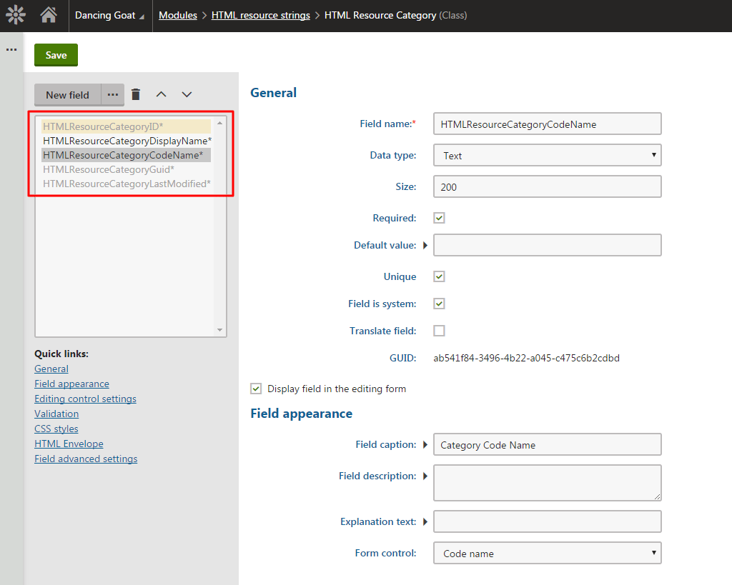
Task: Open the Validation quick link
Action: 56,413
